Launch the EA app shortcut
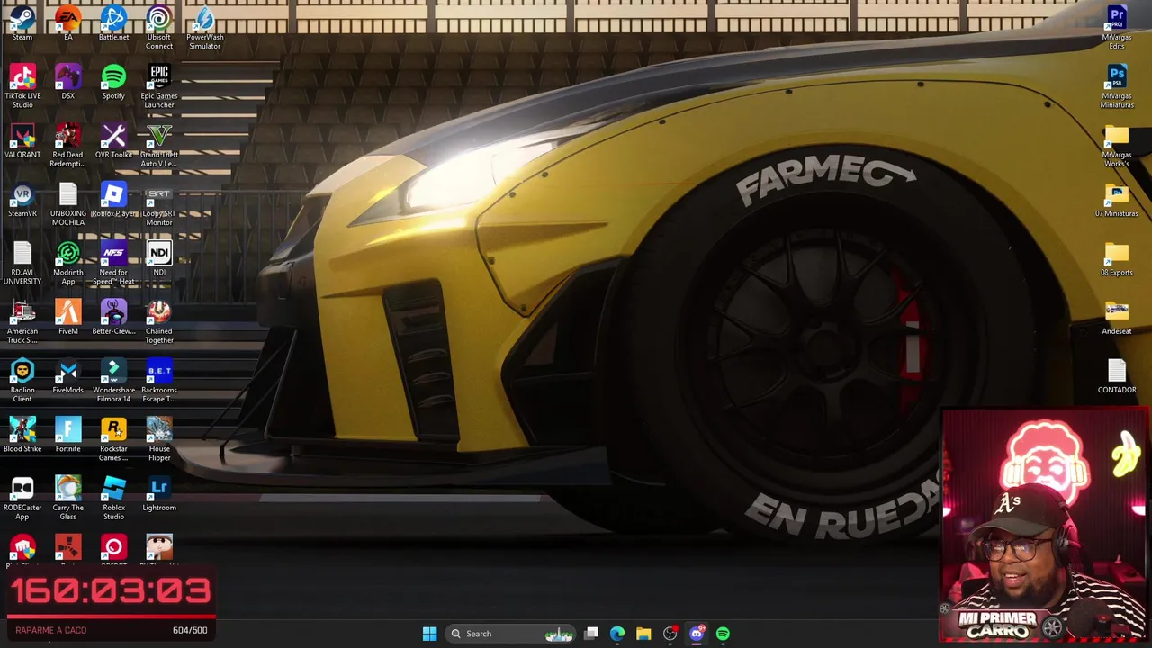Image resolution: width=1152 pixels, height=648 pixels. point(68,22)
